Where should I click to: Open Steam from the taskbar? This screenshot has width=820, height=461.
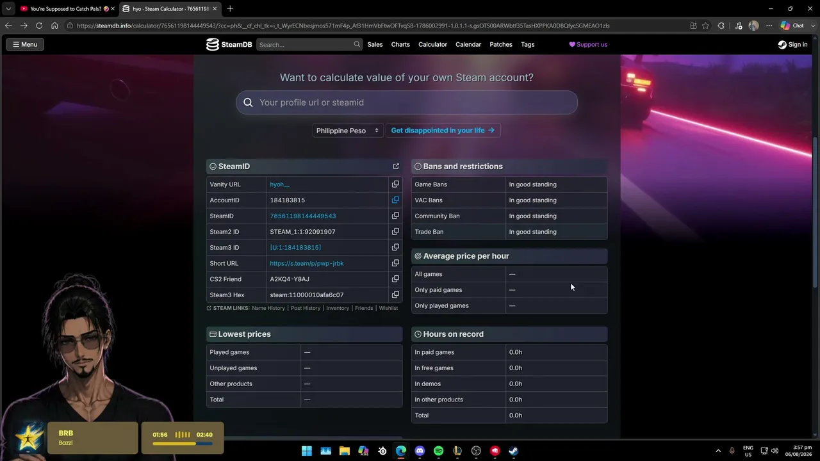(x=514, y=451)
